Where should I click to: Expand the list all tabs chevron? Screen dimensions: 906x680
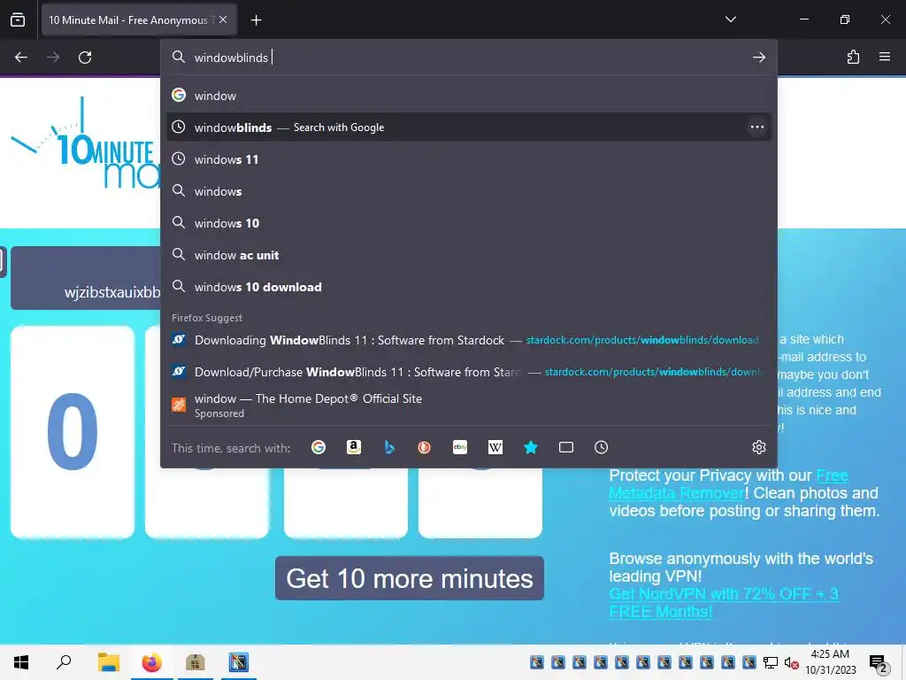[730, 19]
